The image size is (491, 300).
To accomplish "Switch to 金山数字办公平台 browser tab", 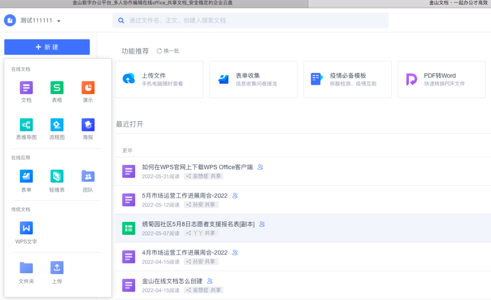I will [x=153, y=3].
